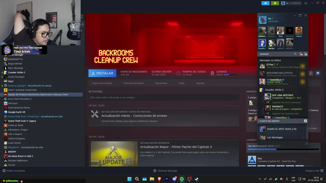Viewport: 326px width, 183px height.
Task: Open the Discusiones tab
Action: (161, 83)
